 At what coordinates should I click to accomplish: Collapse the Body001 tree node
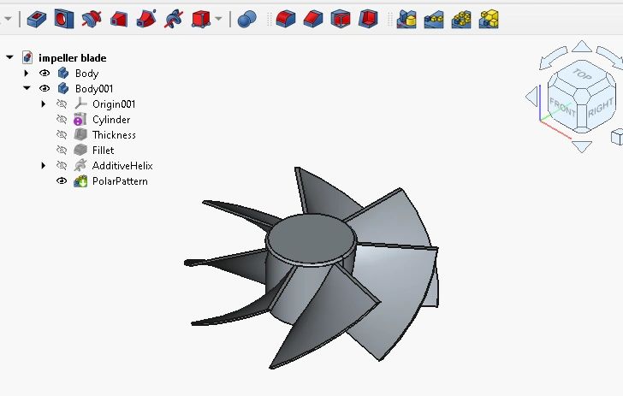27,88
